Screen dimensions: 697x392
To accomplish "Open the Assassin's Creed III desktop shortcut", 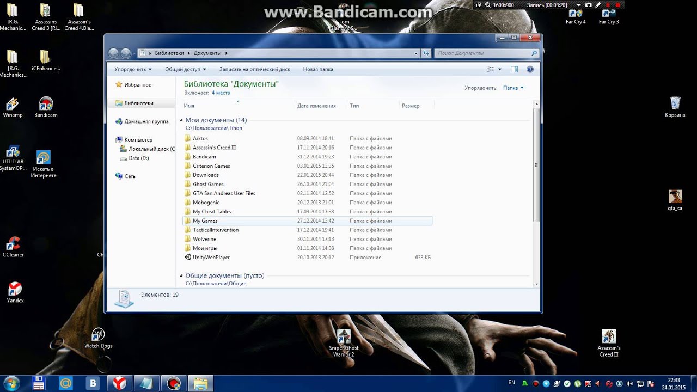I will 609,343.
